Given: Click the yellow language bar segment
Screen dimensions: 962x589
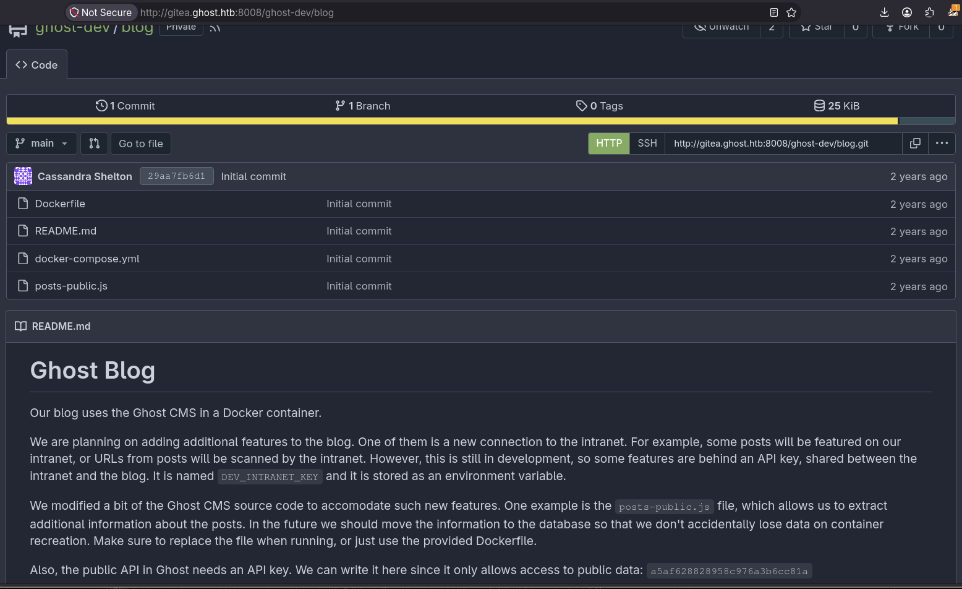Looking at the screenshot, I should (x=452, y=121).
